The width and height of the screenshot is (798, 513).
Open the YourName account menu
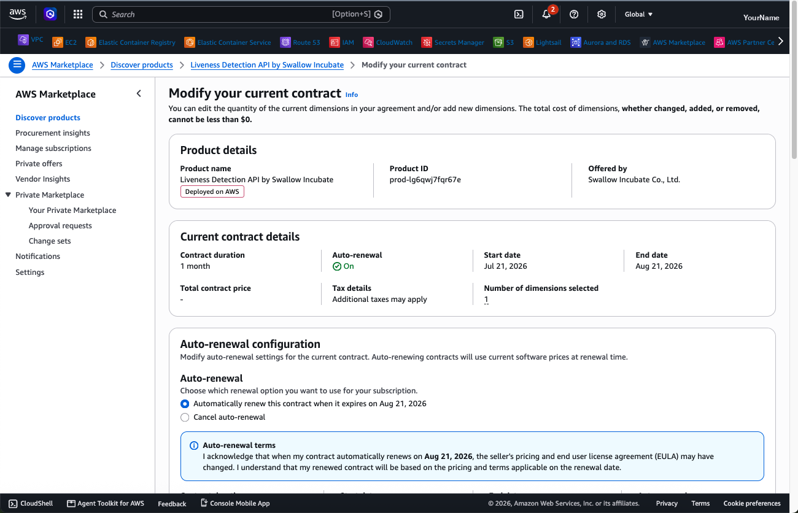[x=761, y=17]
